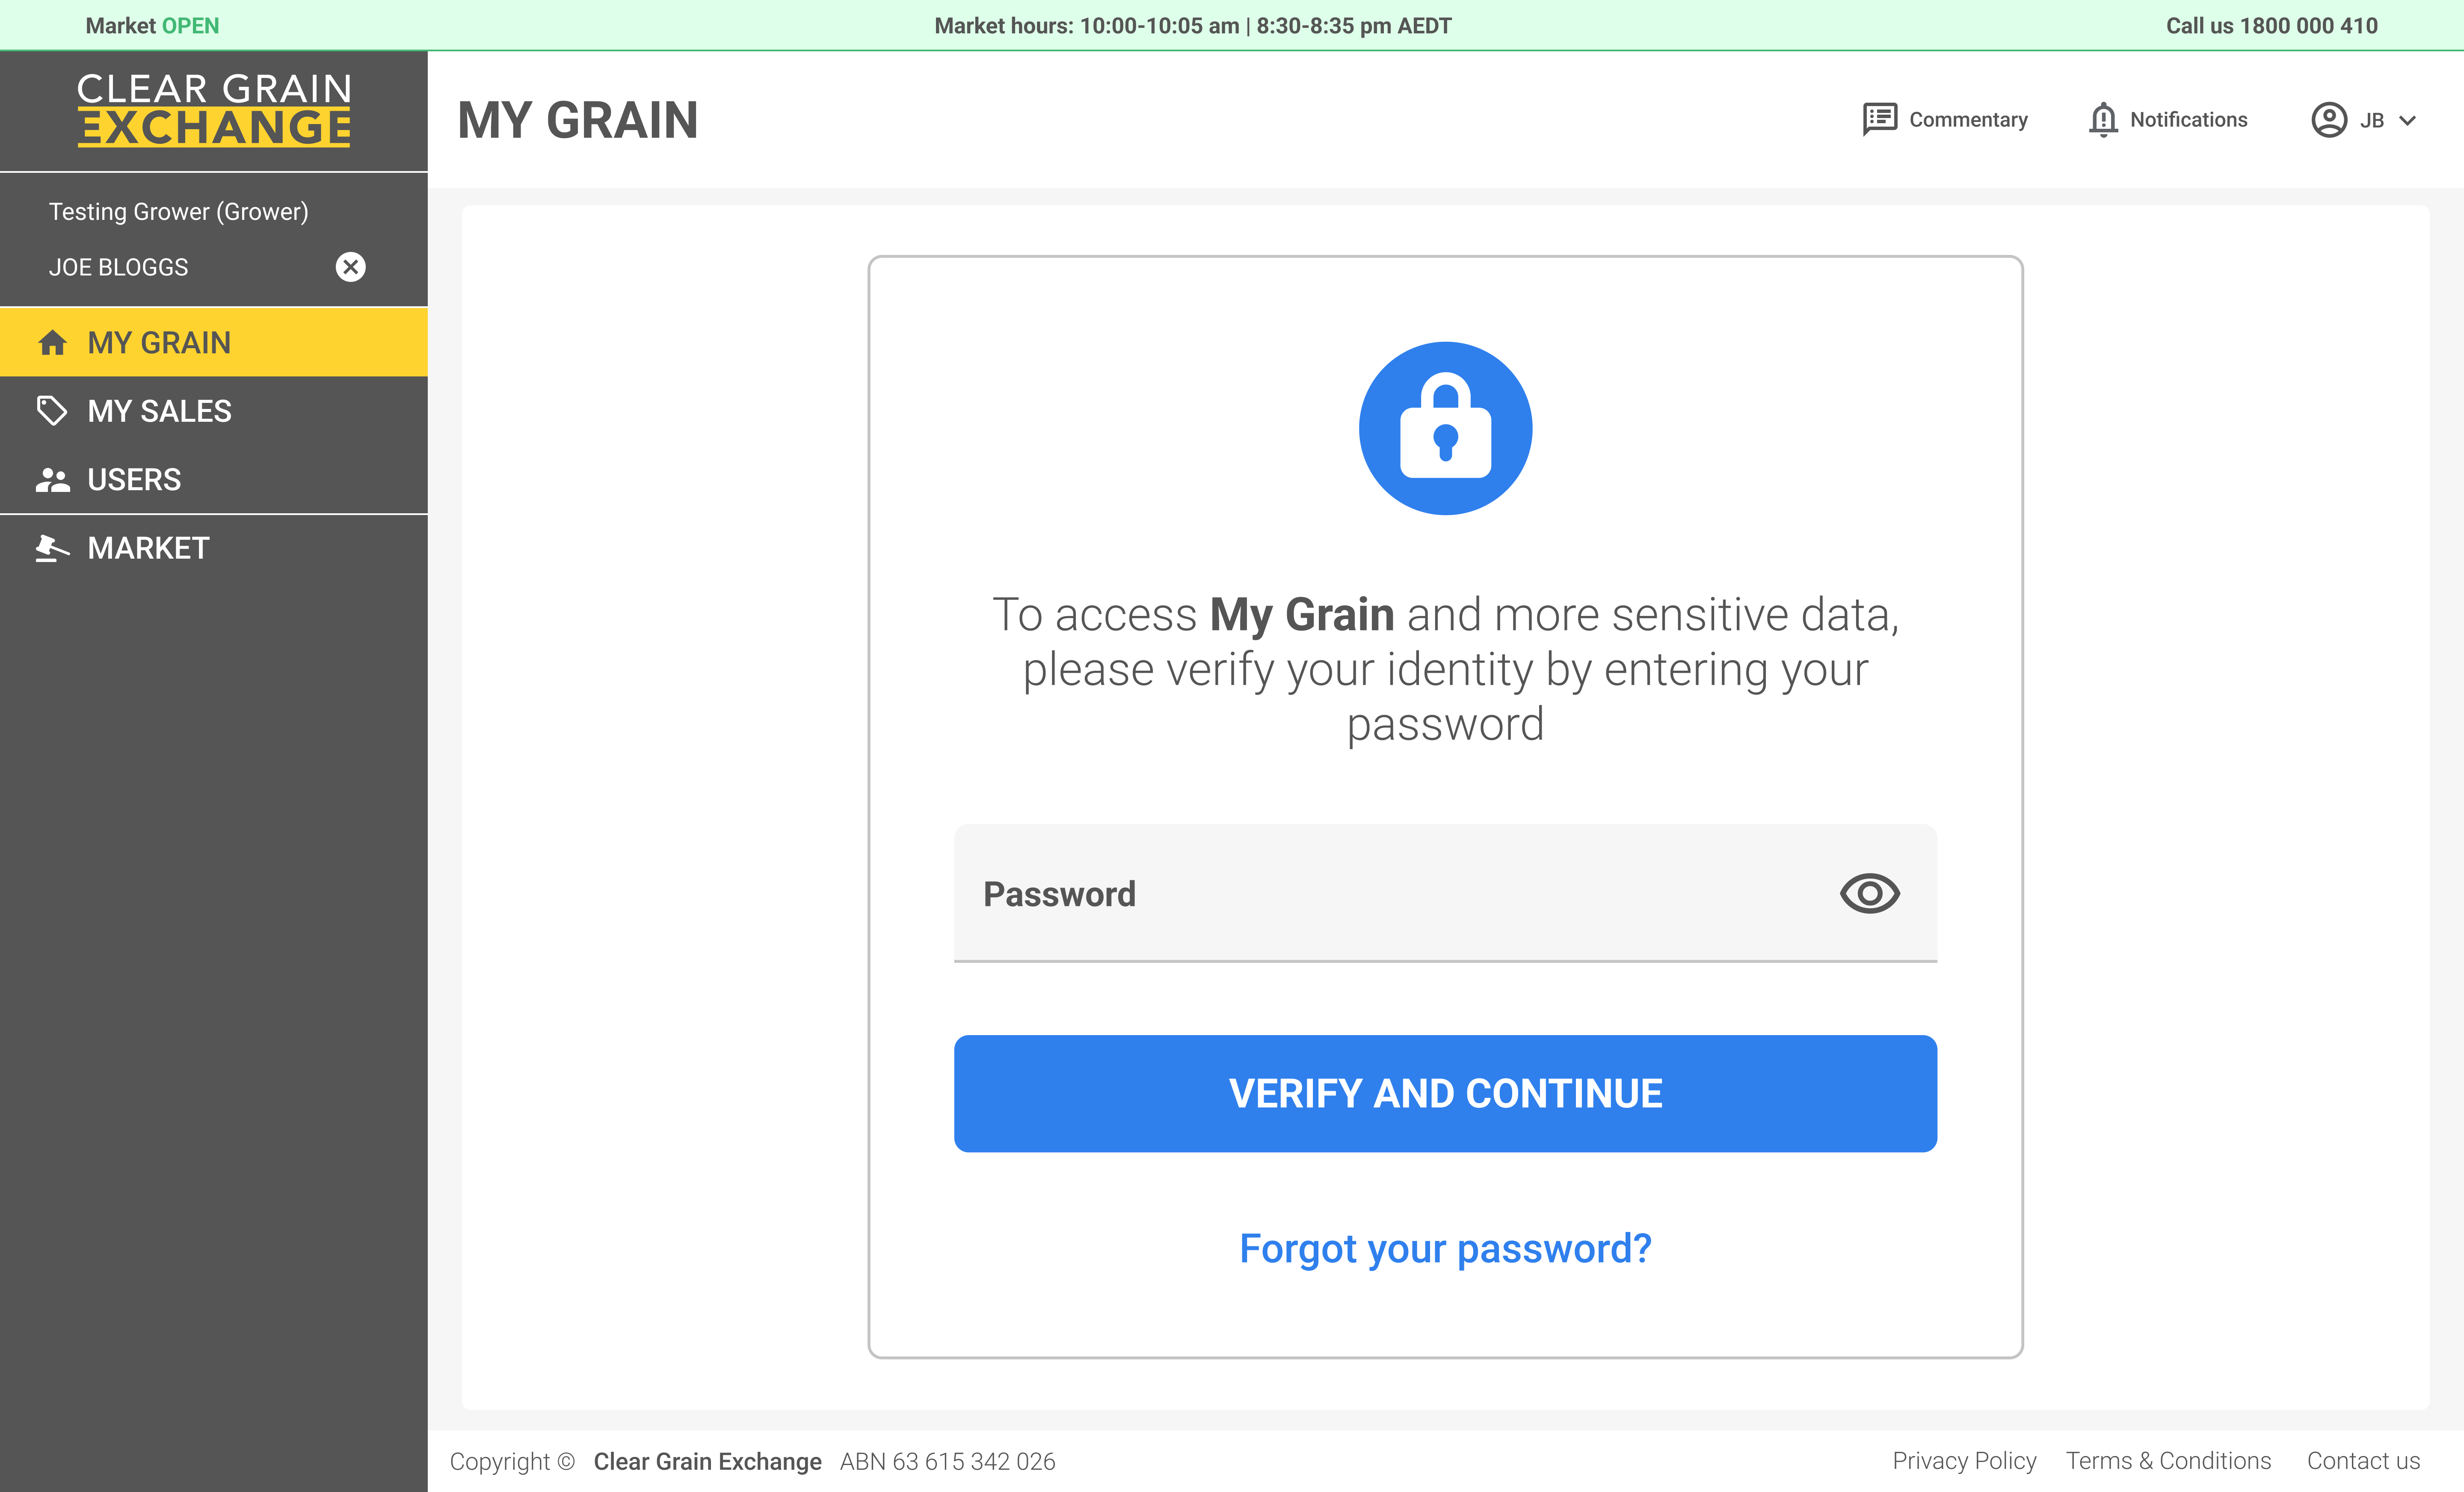Click the Notifications bell icon
This screenshot has height=1492, width=2464.
[x=2103, y=119]
